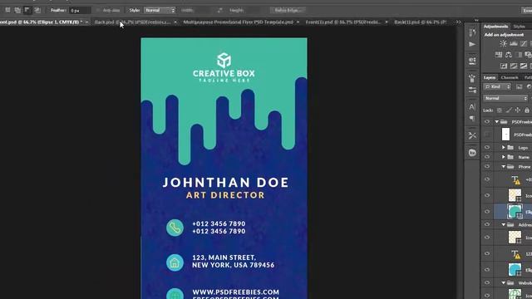Add an Invert adjustment
Screen dimensions: 532x299
point(504,66)
